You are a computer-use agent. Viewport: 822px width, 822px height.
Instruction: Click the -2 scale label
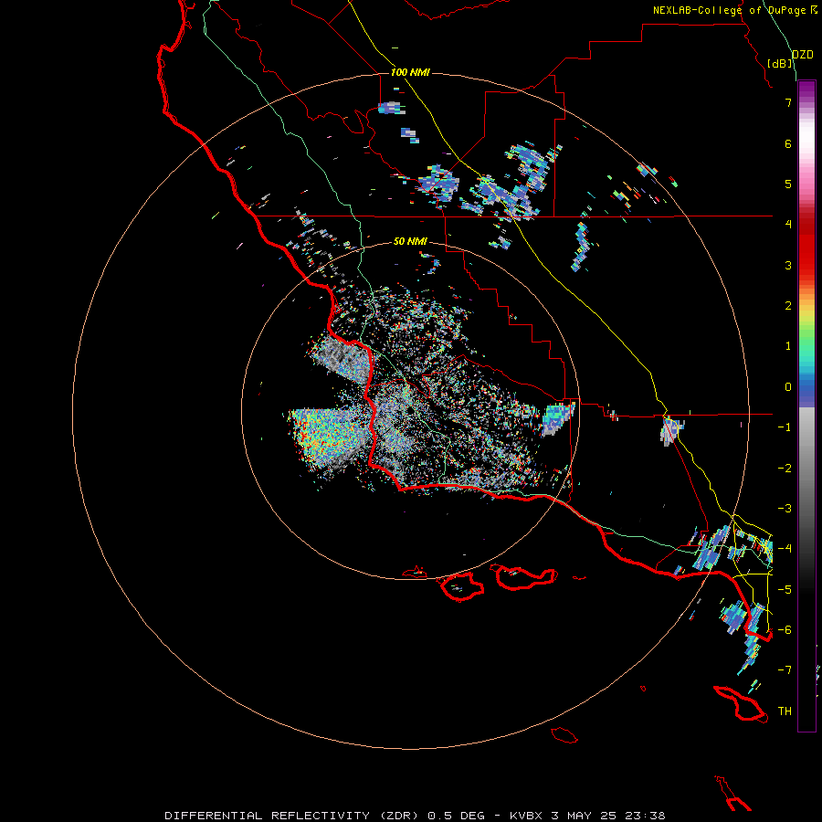785,469
